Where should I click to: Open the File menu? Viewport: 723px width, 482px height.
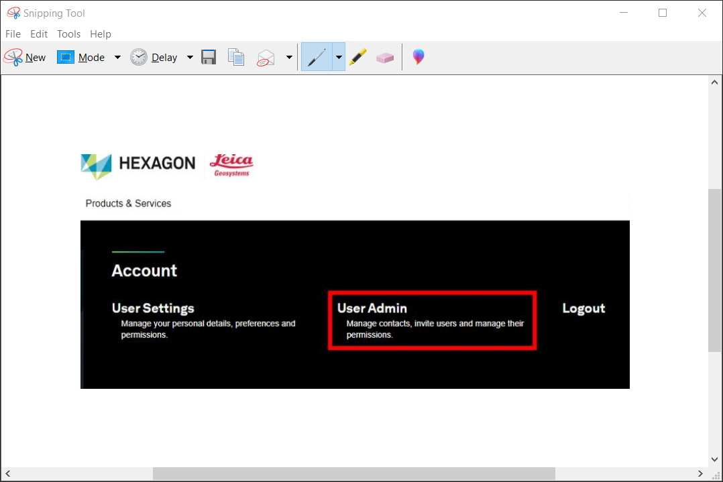click(x=13, y=34)
